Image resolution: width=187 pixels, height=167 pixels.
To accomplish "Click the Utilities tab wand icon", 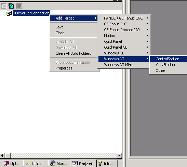I will coord(28,163).
